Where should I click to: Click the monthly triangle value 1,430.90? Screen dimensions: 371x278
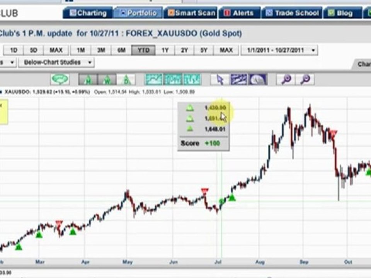pos(215,108)
